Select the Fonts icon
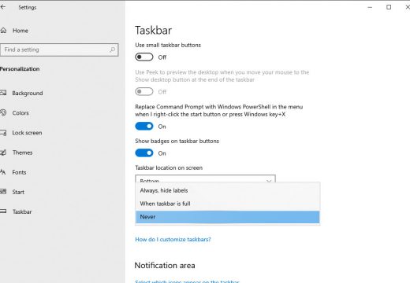The width and height of the screenshot is (410, 283). [3, 172]
